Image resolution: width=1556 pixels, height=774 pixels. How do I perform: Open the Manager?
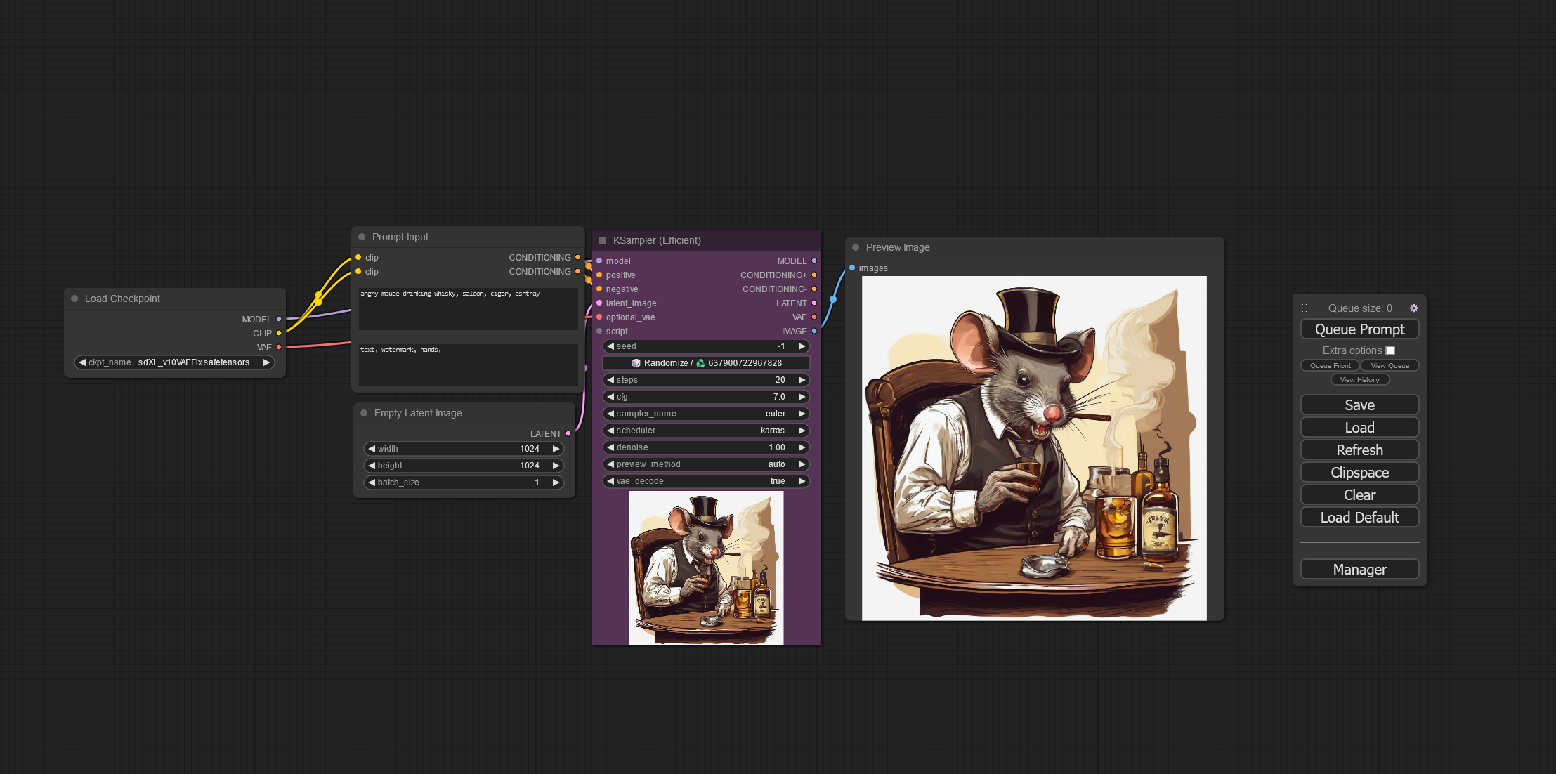click(x=1359, y=570)
